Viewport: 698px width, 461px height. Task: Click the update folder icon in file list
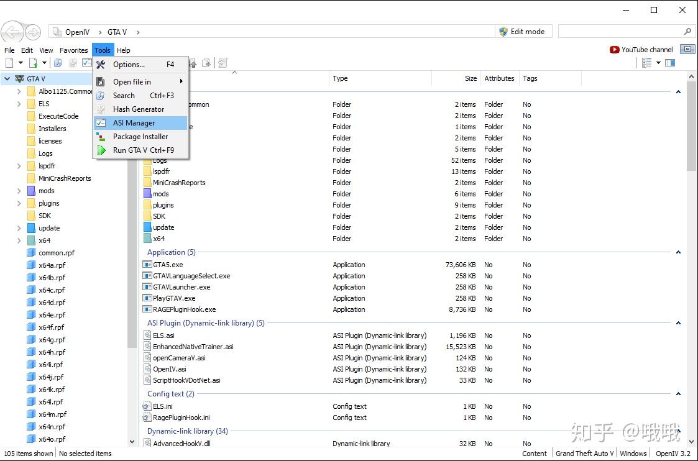tap(147, 227)
